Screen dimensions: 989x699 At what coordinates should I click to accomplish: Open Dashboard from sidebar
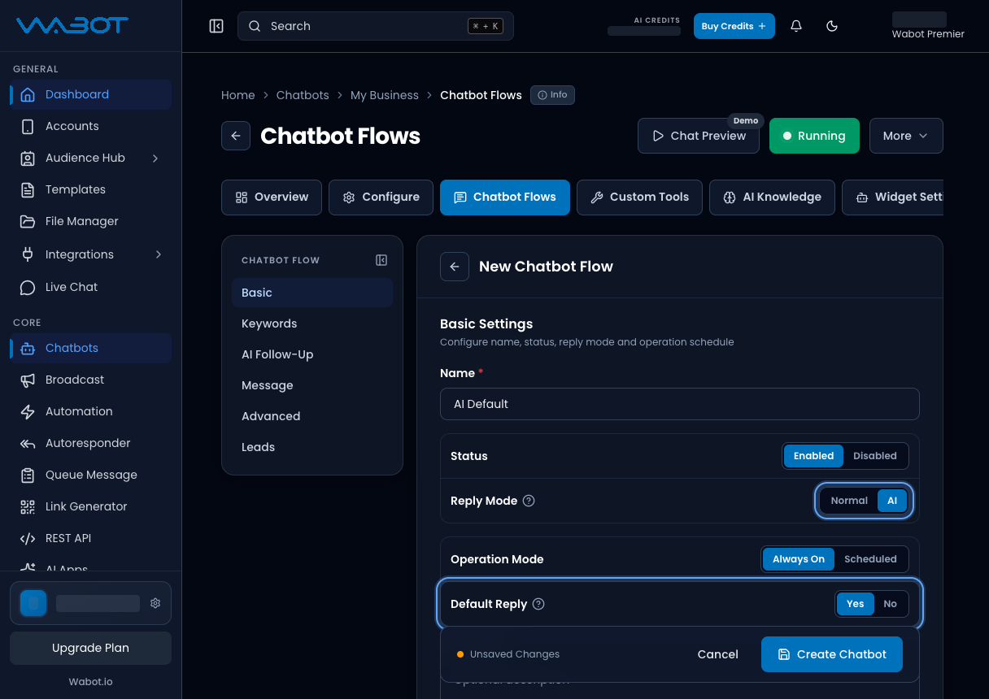(90, 94)
